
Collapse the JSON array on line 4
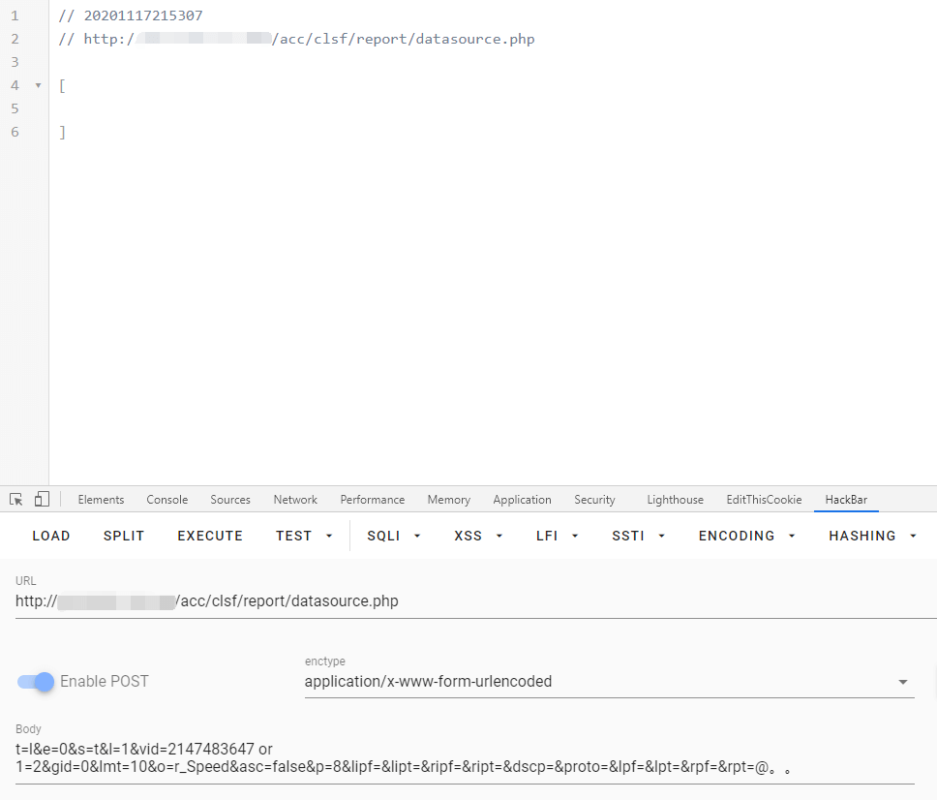tap(38, 85)
